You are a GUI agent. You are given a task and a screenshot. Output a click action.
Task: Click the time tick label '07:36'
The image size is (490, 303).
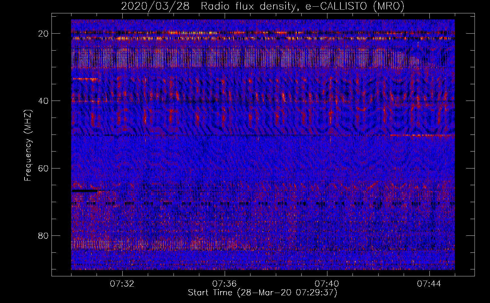(224, 284)
